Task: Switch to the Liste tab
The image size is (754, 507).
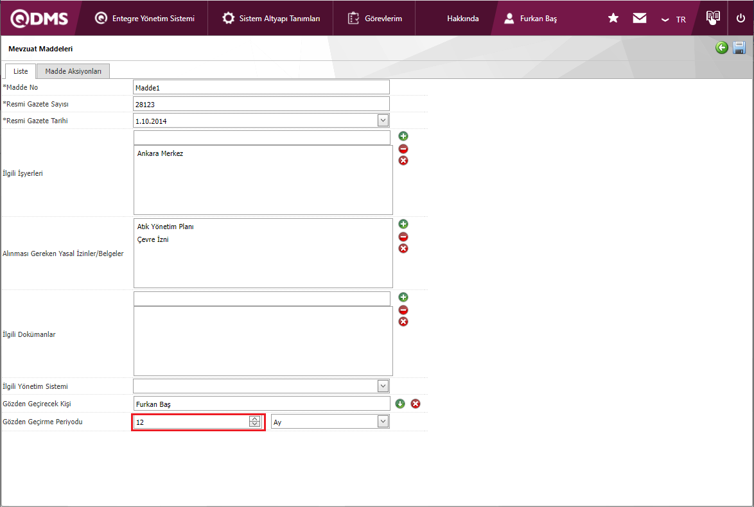Action: point(21,71)
